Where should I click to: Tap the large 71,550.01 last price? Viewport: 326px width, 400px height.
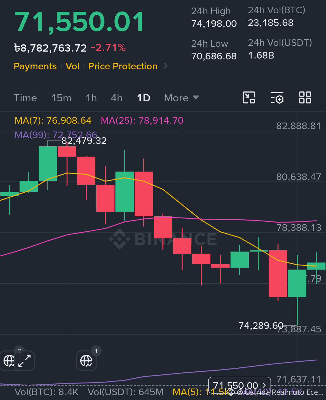pos(79,22)
